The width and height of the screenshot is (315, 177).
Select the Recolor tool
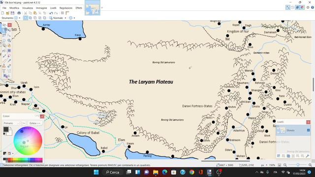point(9,66)
